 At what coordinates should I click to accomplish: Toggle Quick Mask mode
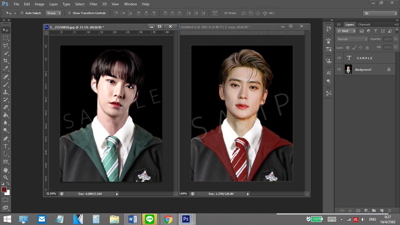pyautogui.click(x=6, y=200)
